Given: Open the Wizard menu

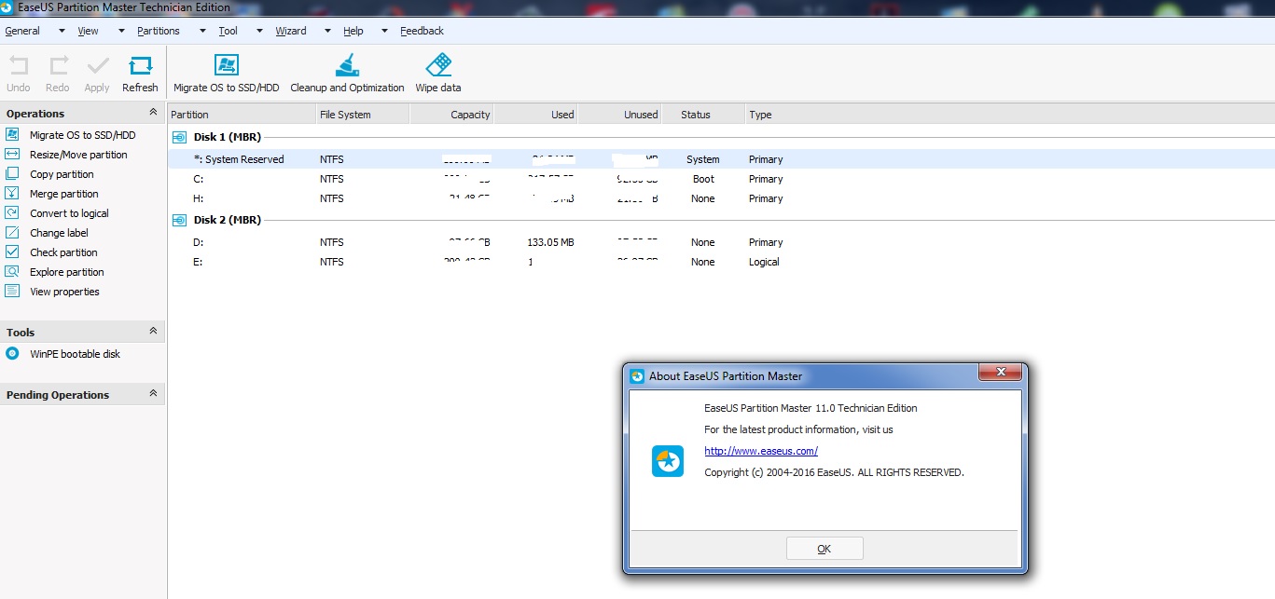Looking at the screenshot, I should 290,31.
